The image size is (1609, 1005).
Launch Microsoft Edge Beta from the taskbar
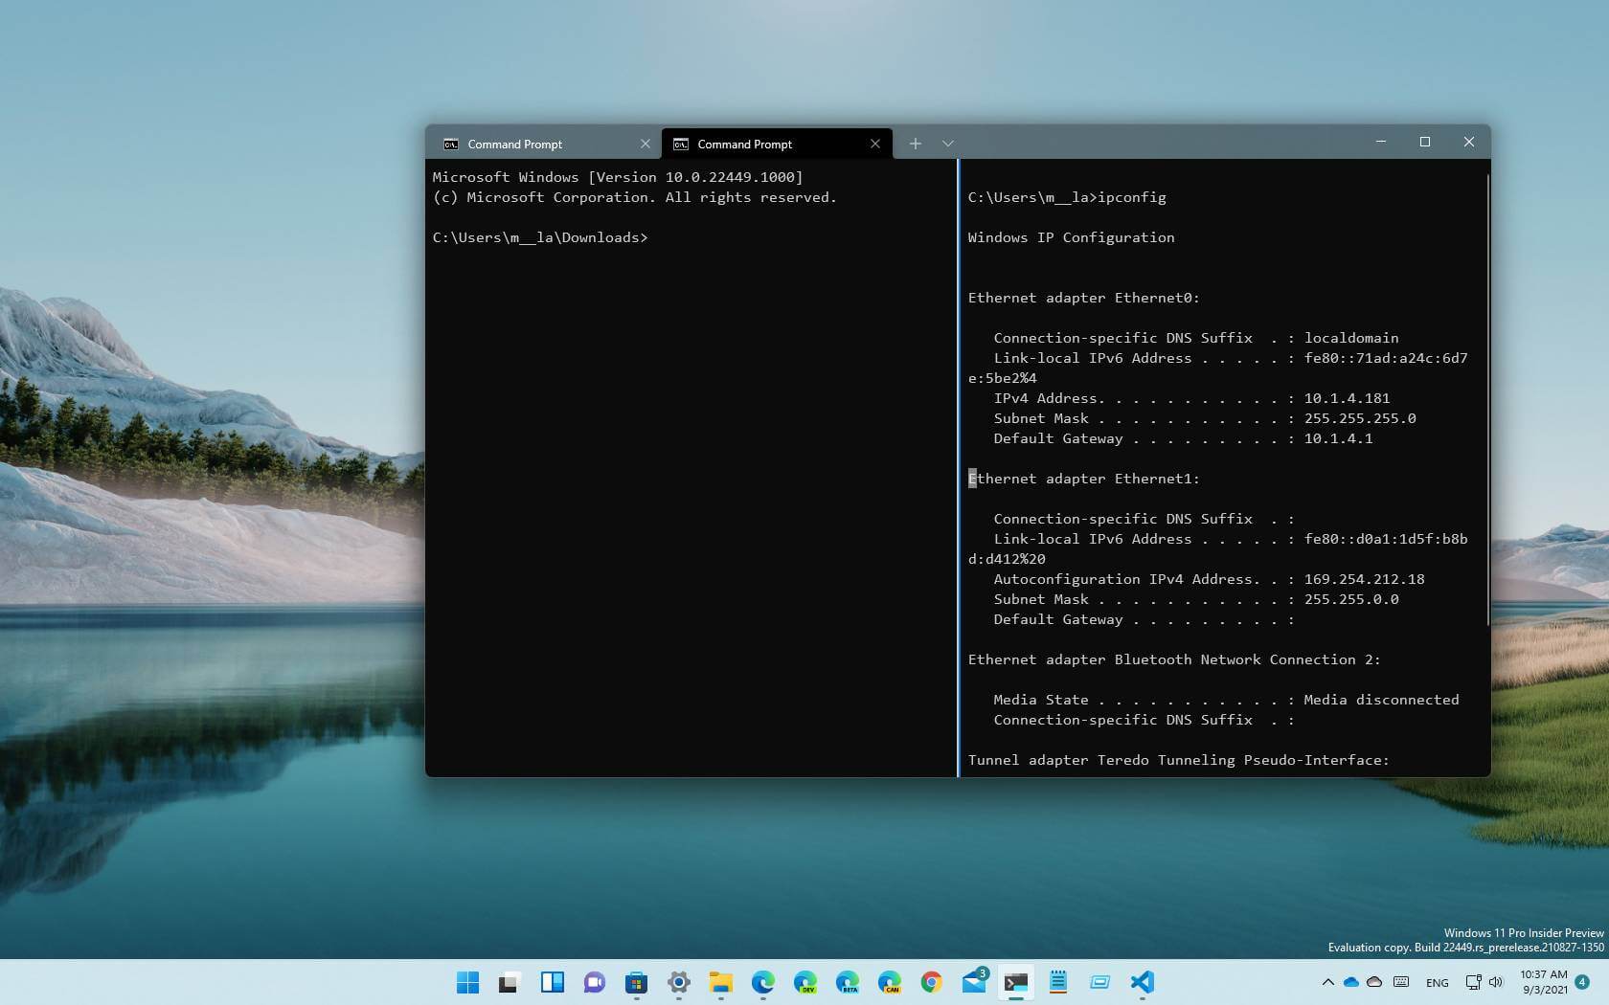[849, 982]
